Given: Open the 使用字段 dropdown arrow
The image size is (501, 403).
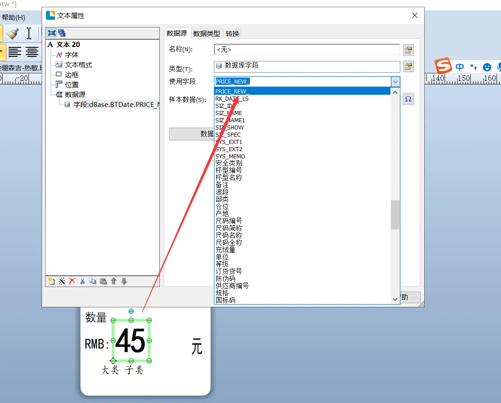Looking at the screenshot, I should pos(395,82).
